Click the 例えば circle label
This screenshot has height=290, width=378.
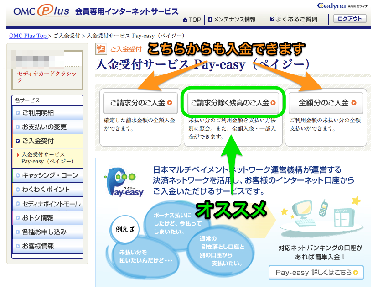coord(124,229)
